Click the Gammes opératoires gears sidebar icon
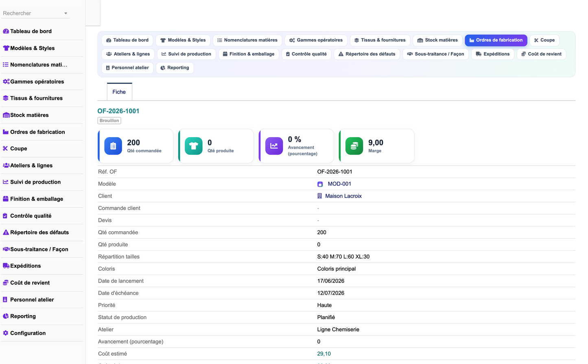 pos(6,81)
